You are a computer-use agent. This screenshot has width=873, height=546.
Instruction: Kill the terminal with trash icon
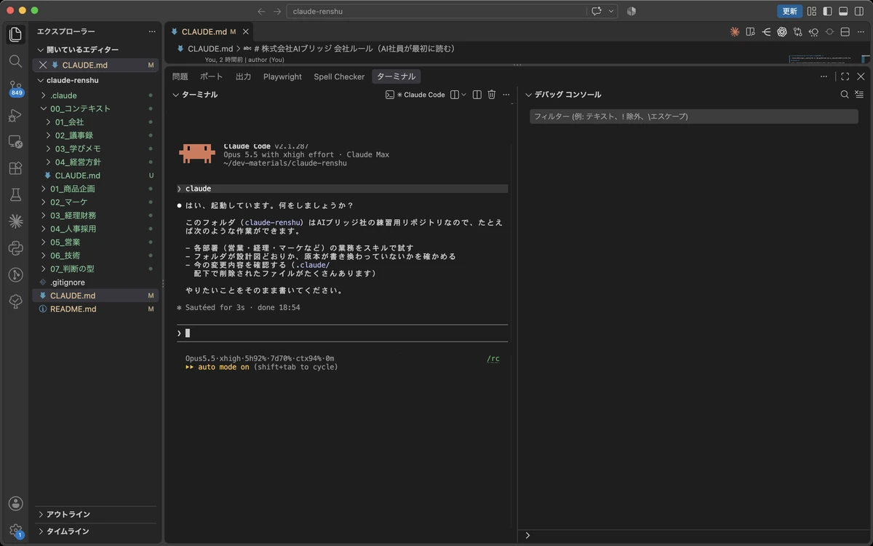click(x=492, y=95)
